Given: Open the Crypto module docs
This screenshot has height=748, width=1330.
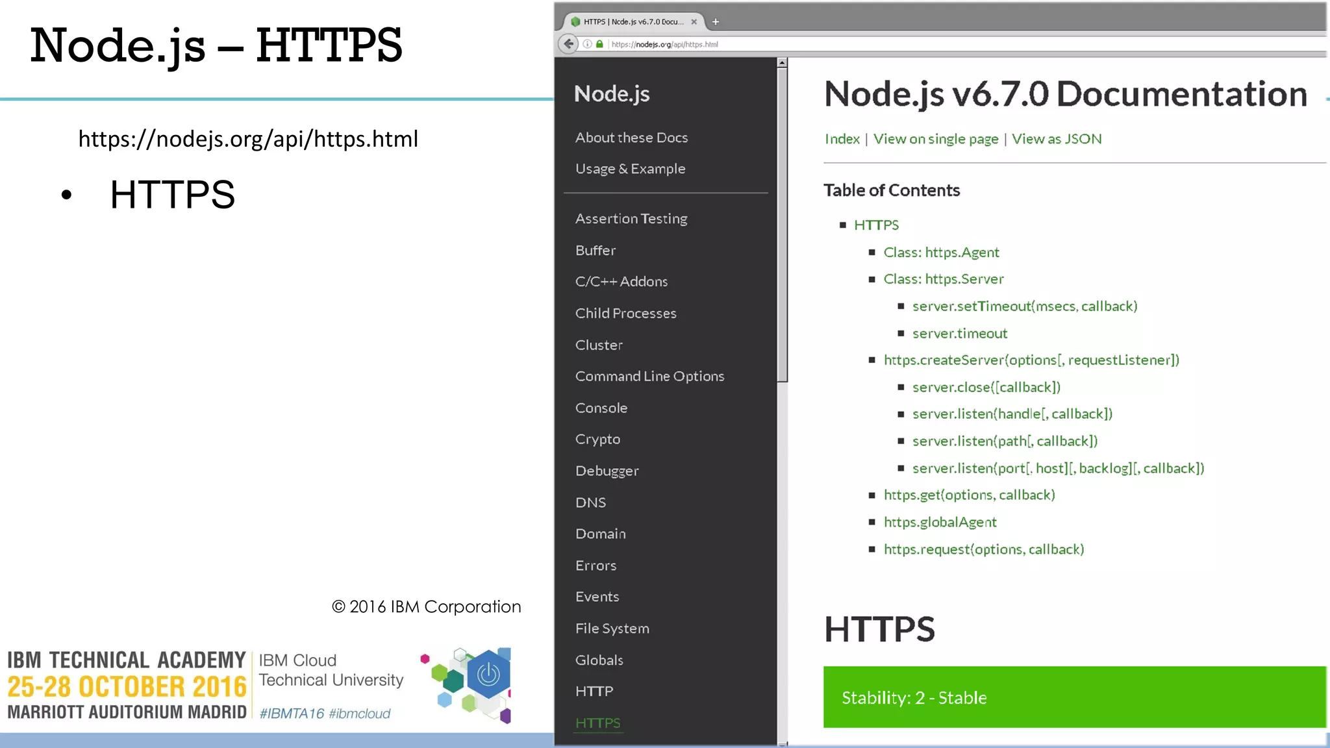Looking at the screenshot, I should tap(597, 440).
